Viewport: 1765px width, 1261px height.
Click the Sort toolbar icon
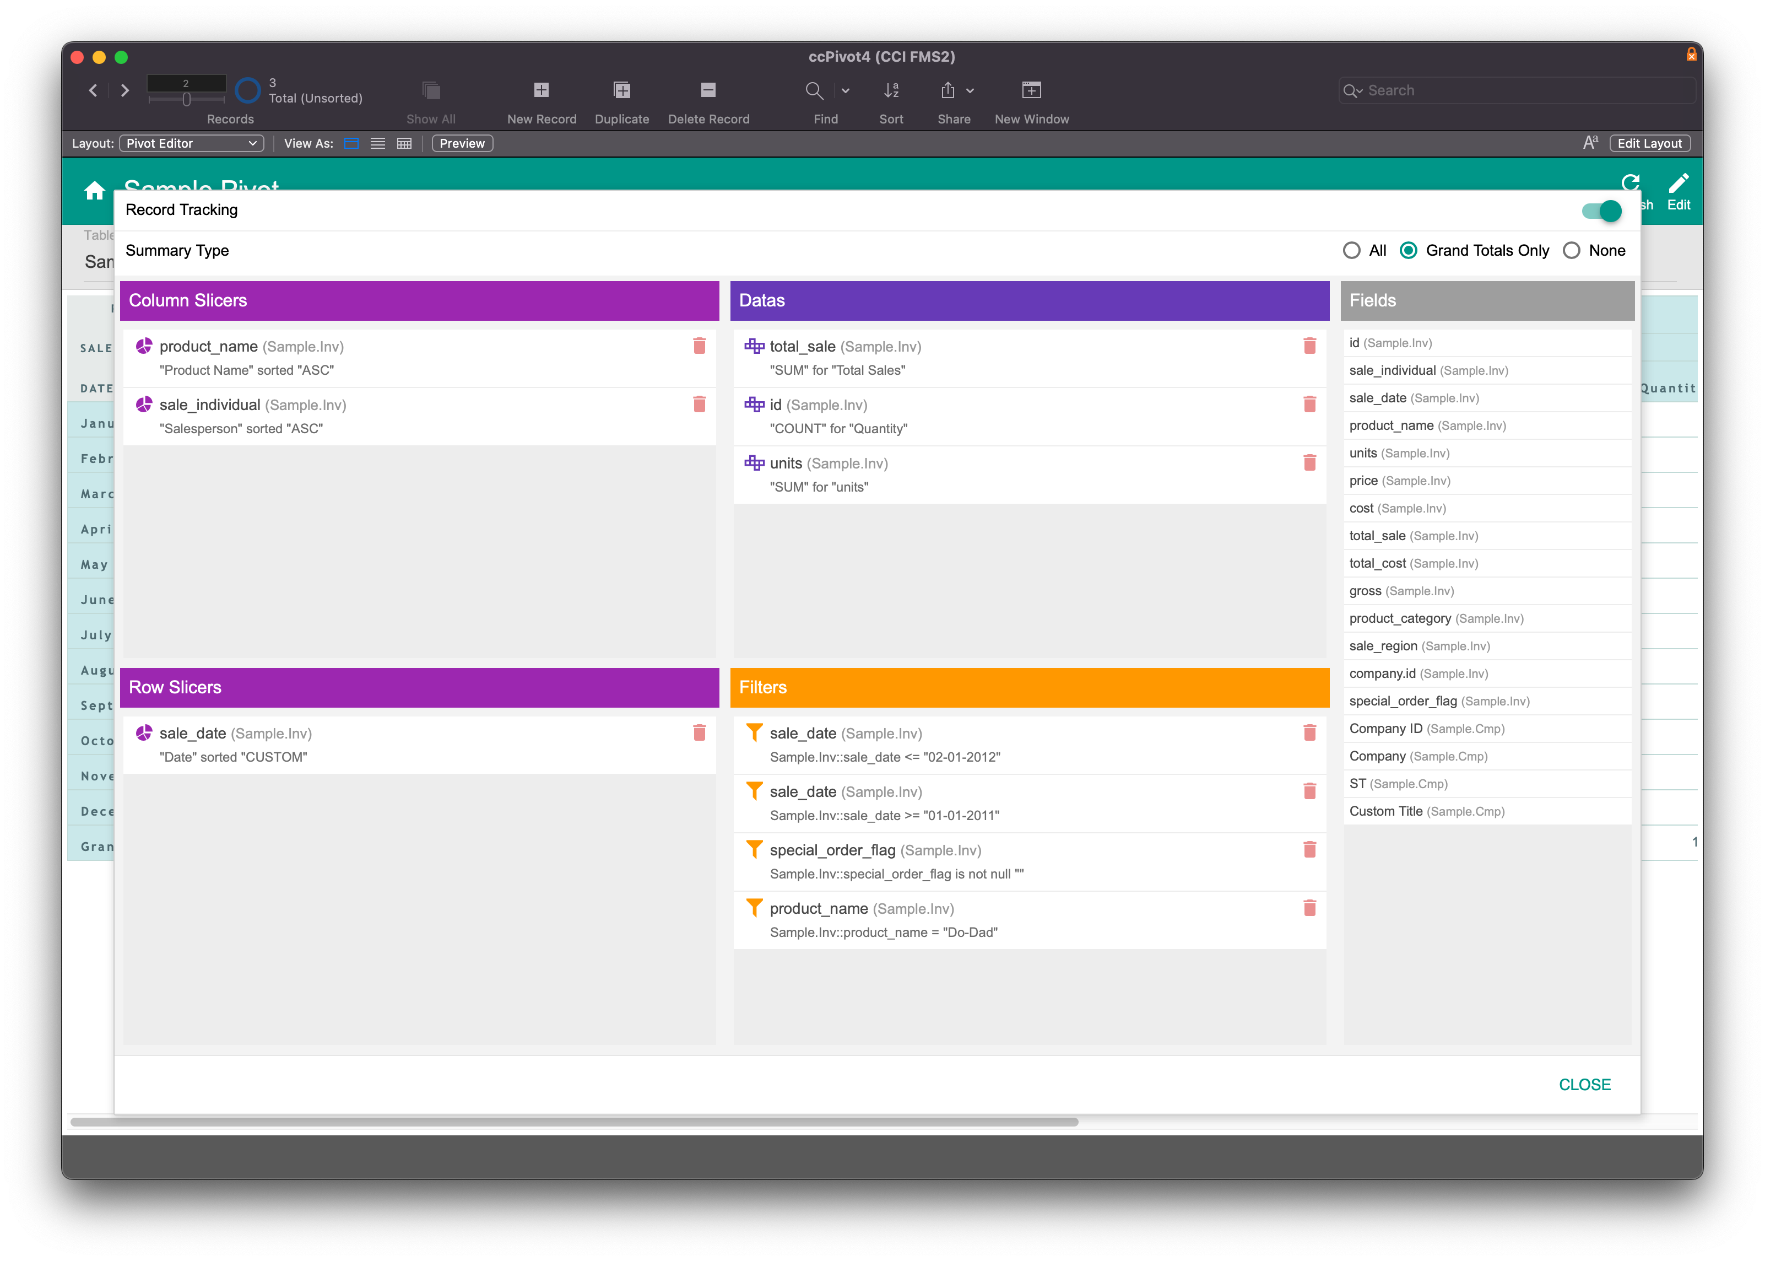click(891, 91)
